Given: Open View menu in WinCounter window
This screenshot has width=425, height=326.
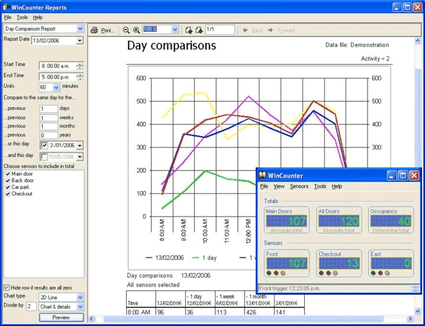Looking at the screenshot, I should click(x=279, y=186).
